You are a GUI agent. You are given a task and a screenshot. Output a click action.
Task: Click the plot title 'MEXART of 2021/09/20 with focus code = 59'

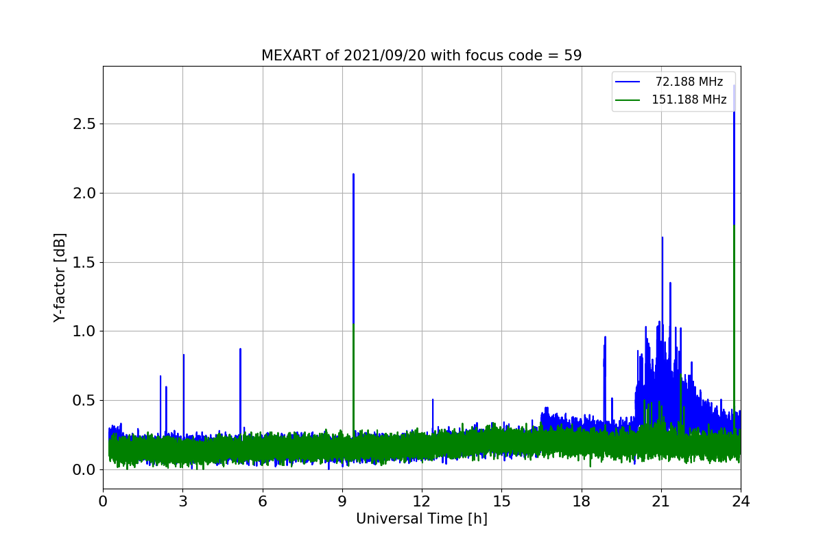(x=421, y=56)
